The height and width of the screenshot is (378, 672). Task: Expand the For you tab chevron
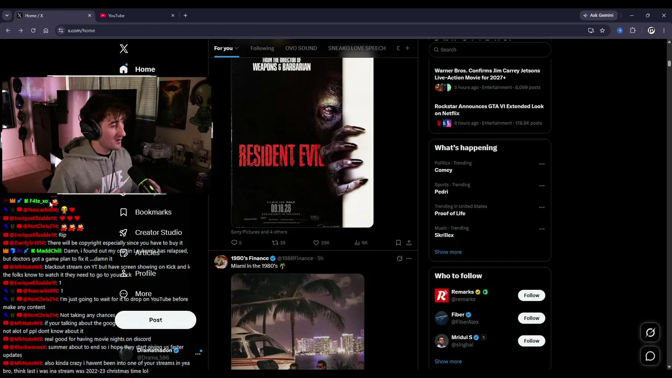coord(236,48)
